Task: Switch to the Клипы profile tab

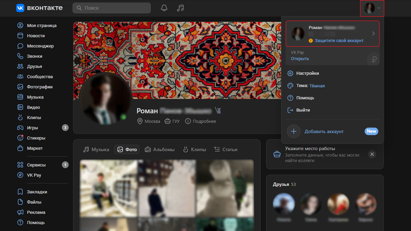Action: pos(195,150)
